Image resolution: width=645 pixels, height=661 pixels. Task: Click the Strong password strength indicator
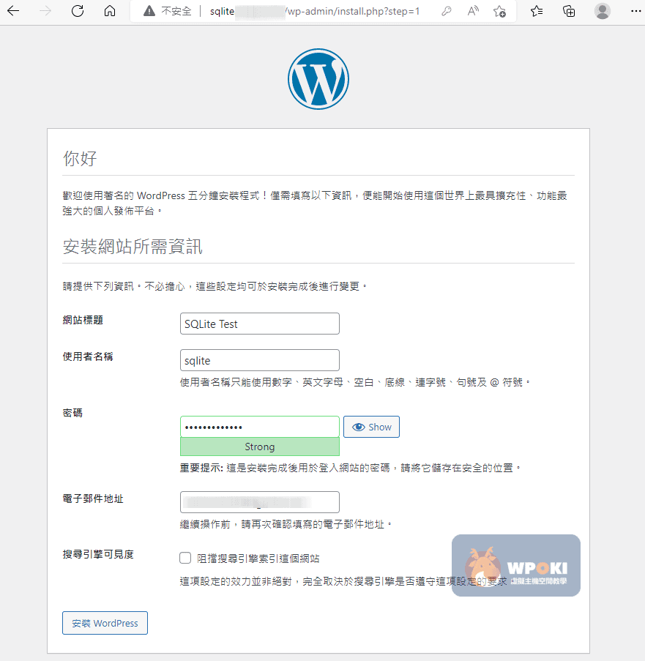click(260, 447)
